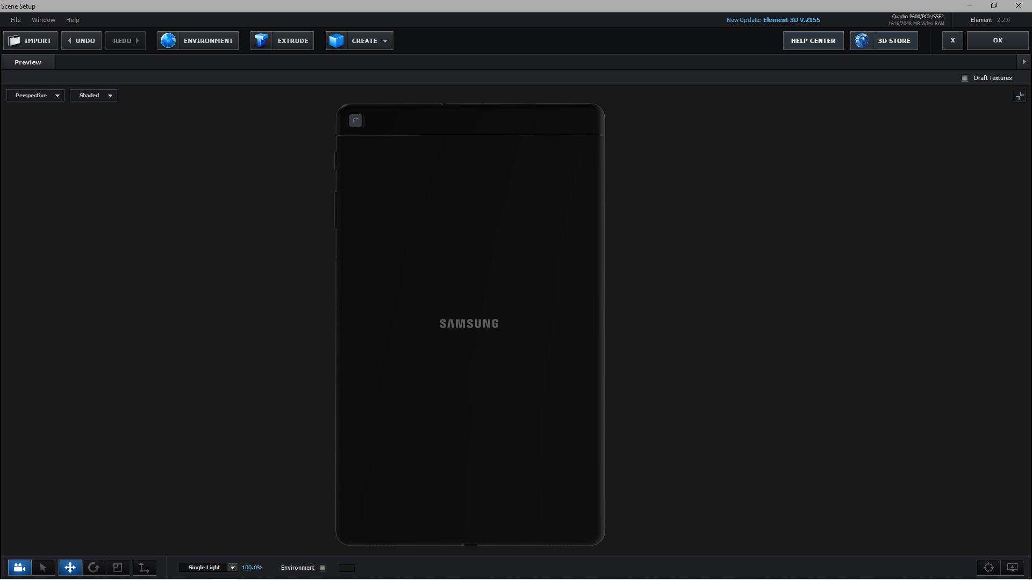Confirm with the OK button
1032x580 pixels.
(998, 41)
